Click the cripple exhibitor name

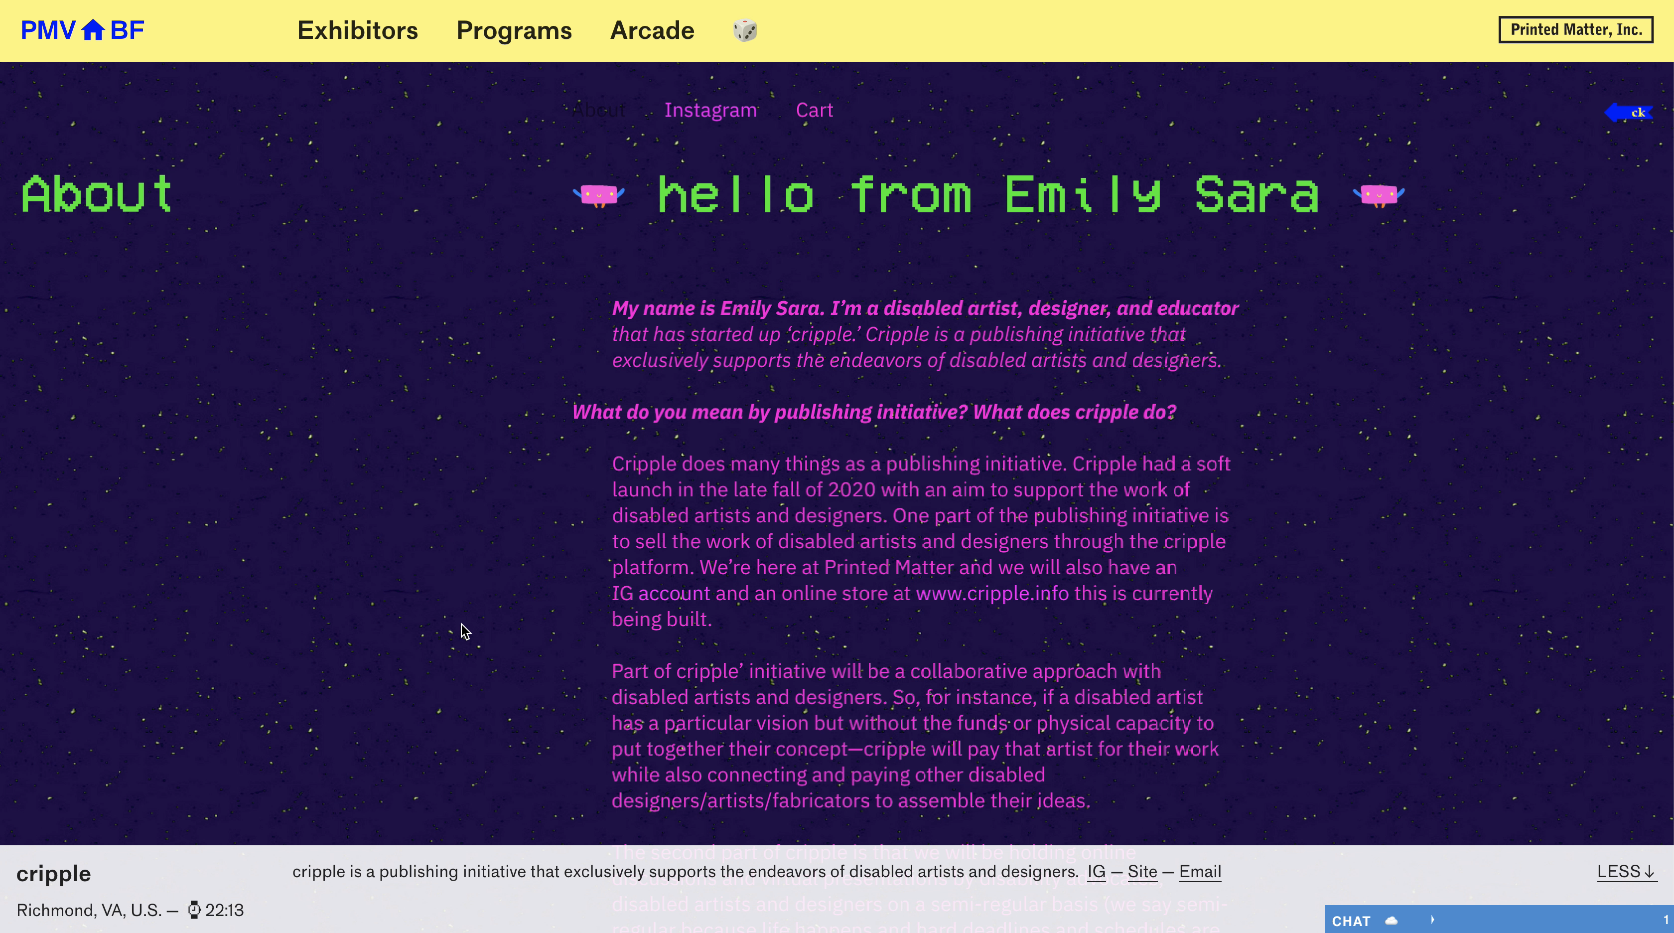tap(53, 873)
